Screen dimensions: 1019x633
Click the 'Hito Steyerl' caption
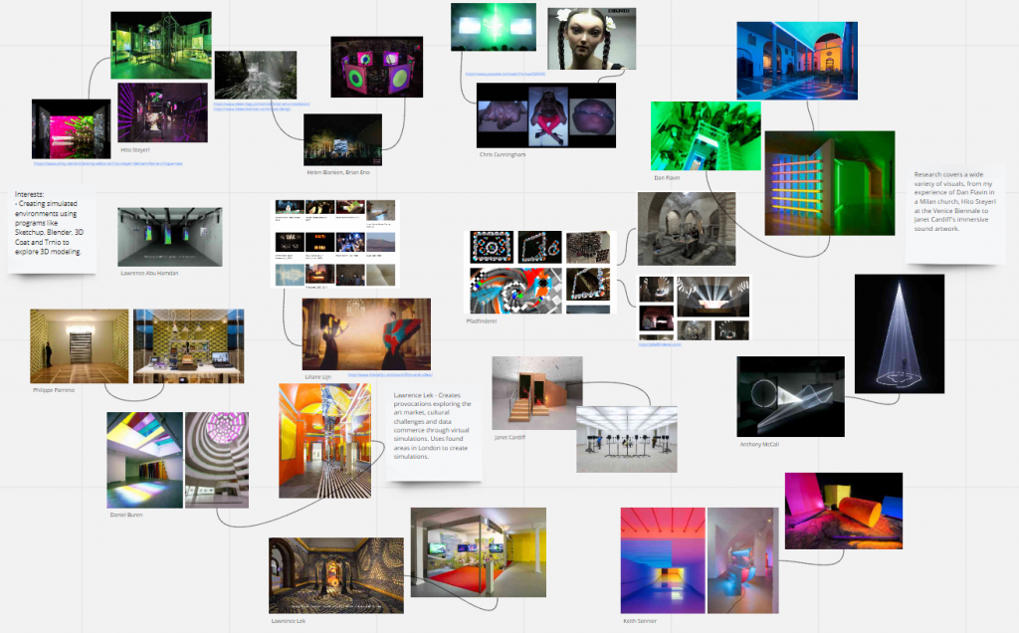tap(135, 150)
